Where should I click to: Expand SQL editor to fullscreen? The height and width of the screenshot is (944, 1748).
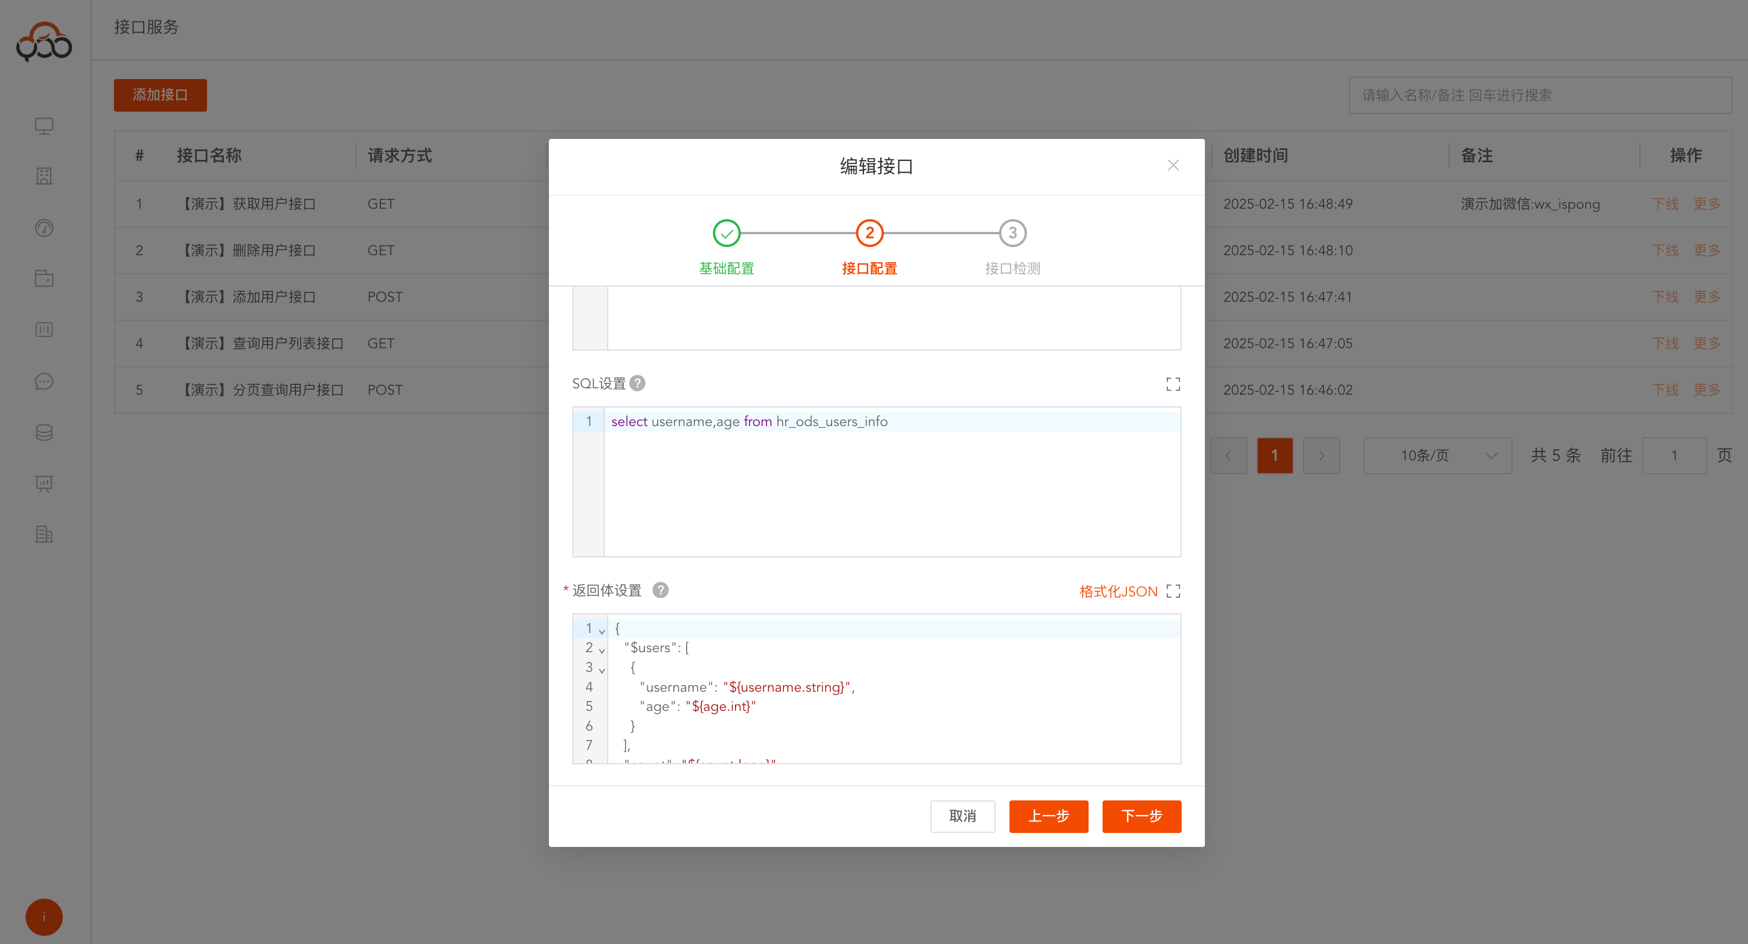coord(1172,385)
